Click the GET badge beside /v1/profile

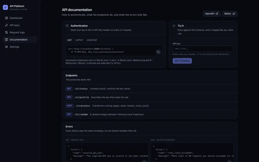click(x=69, y=97)
